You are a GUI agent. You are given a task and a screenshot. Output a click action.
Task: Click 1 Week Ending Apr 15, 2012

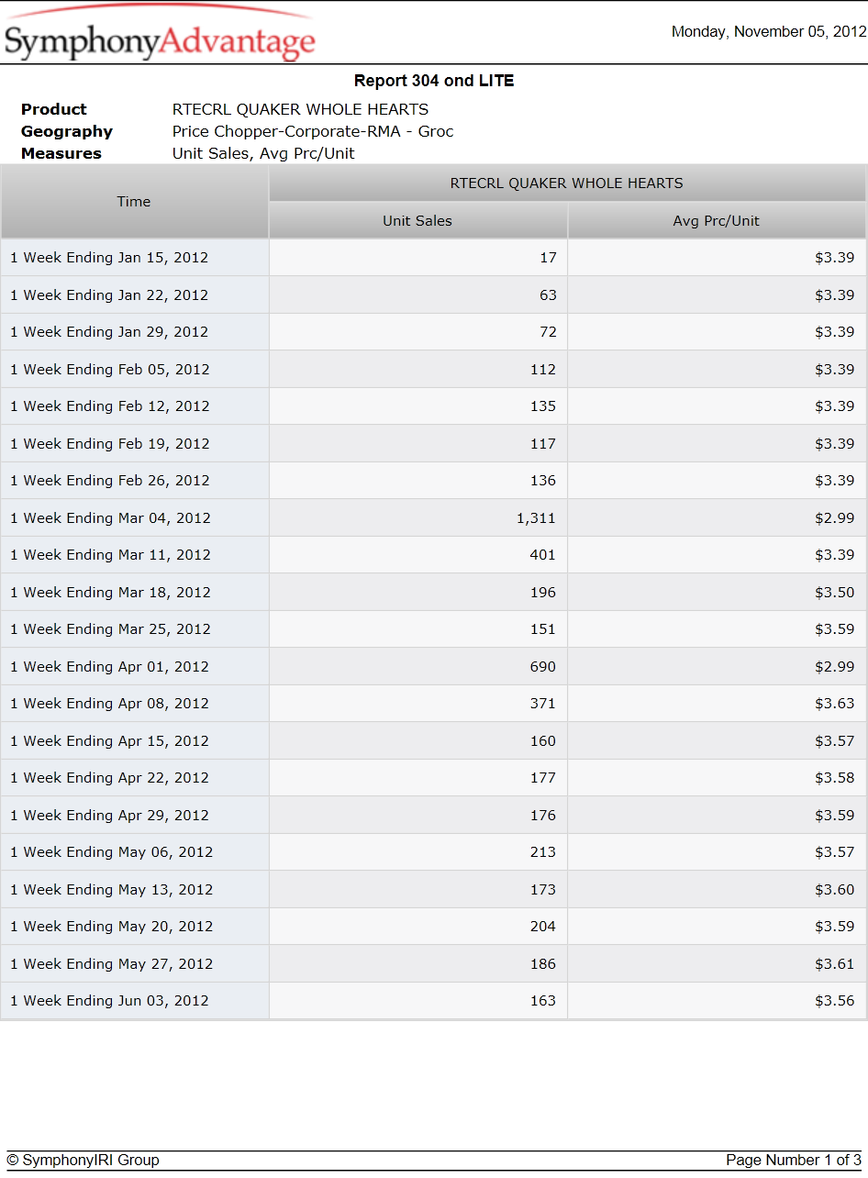(109, 741)
